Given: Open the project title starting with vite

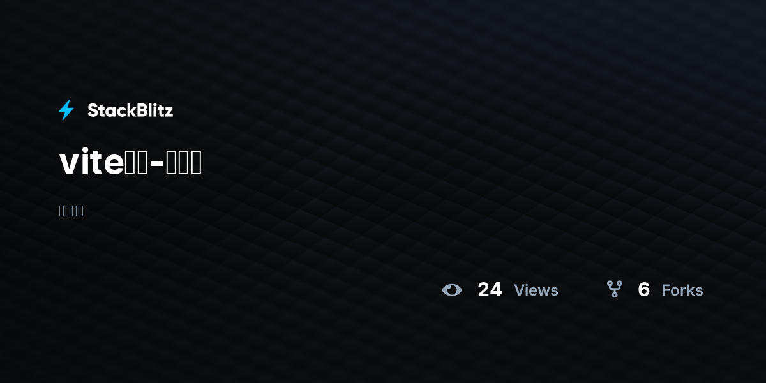Looking at the screenshot, I should click(131, 163).
